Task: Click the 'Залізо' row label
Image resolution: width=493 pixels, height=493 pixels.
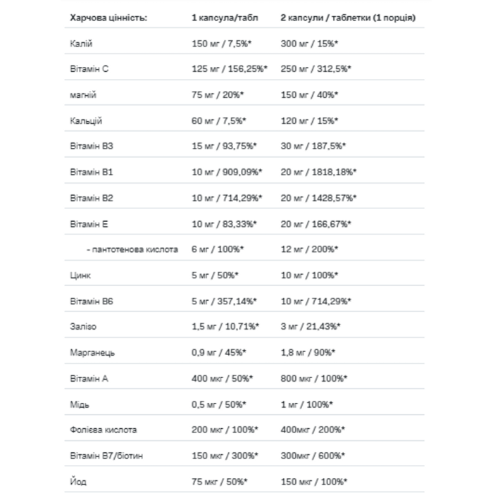Action: pos(83,327)
